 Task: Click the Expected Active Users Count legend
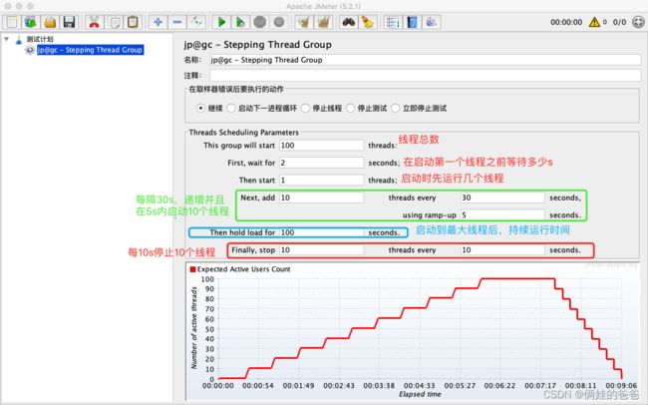tap(240, 269)
